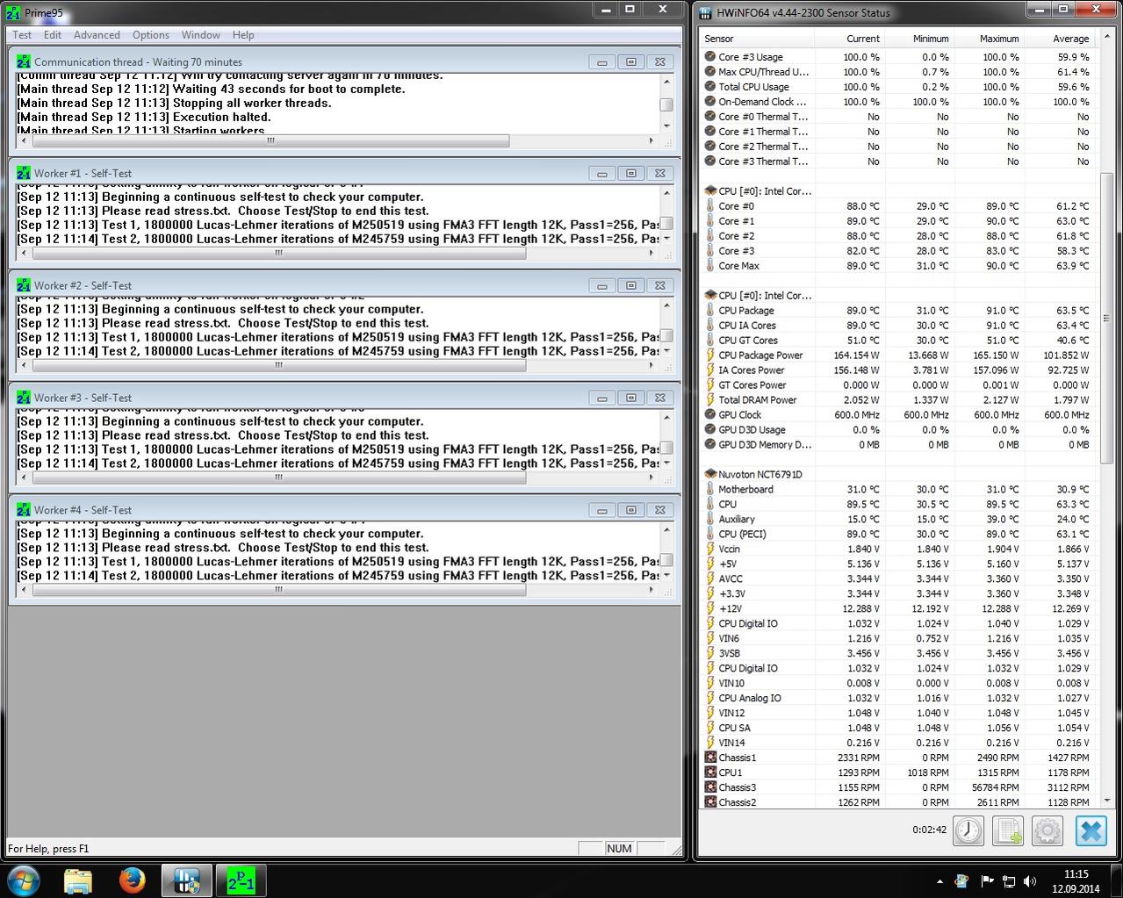
Task: Click the Average column header in HWiNFO
Action: point(1059,39)
